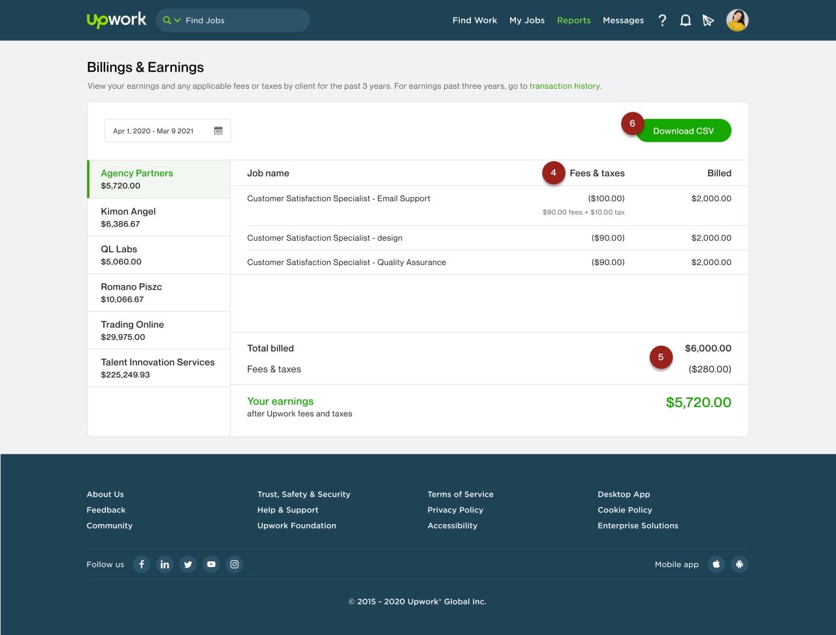
Task: Click the Upwork logo
Action: coord(116,20)
